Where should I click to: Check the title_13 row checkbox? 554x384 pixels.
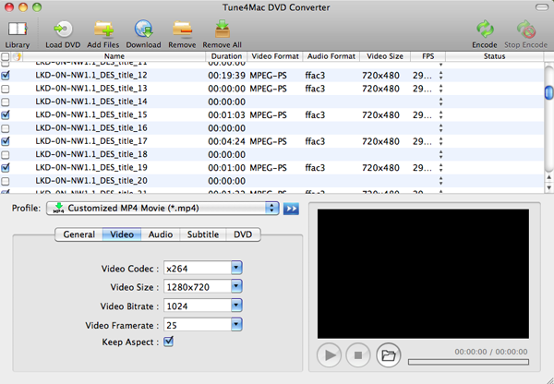(6, 89)
